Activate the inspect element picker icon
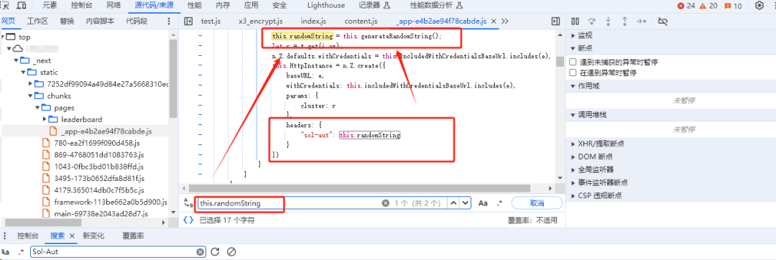The width and height of the screenshot is (776, 260). point(6,6)
